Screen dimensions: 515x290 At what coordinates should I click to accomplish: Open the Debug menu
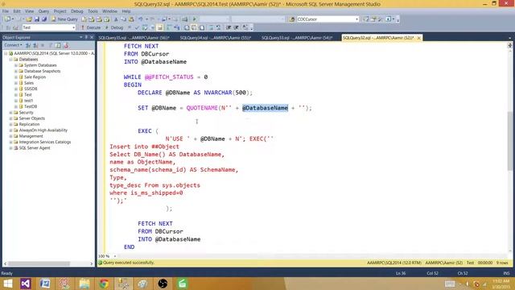[x=77, y=11]
